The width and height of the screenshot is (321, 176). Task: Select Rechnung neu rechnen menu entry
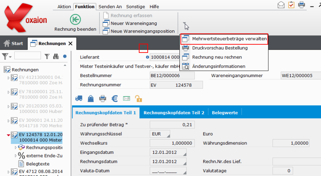(x=224, y=57)
